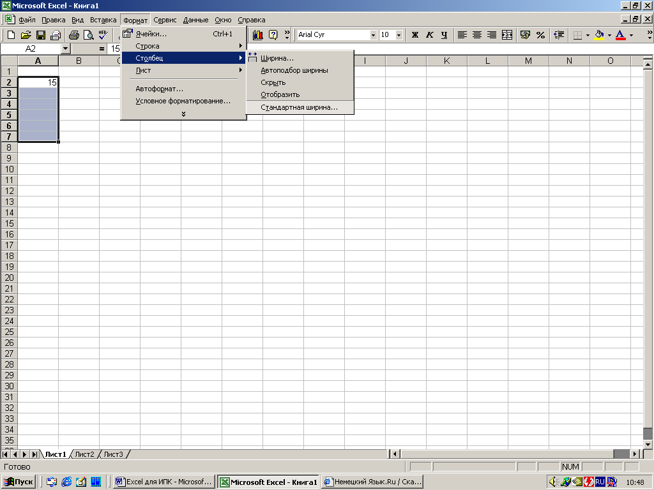
Task: Expand more formatting toolbar buttons chevron
Action: coord(650,35)
